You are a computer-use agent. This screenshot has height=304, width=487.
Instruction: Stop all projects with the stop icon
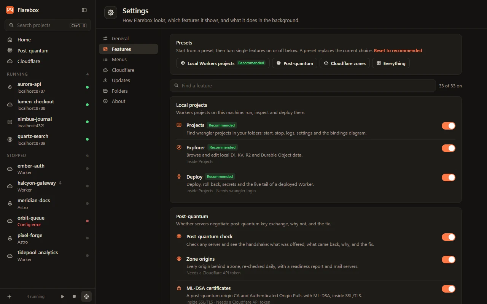[x=74, y=296]
